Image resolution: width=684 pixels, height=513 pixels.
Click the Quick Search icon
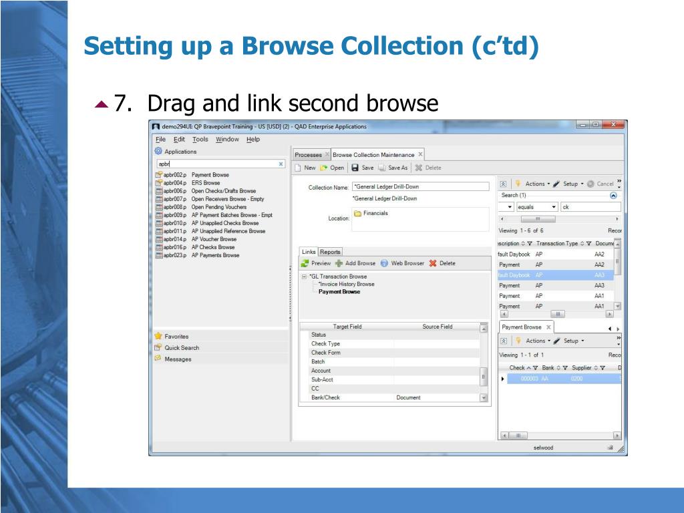pos(158,347)
